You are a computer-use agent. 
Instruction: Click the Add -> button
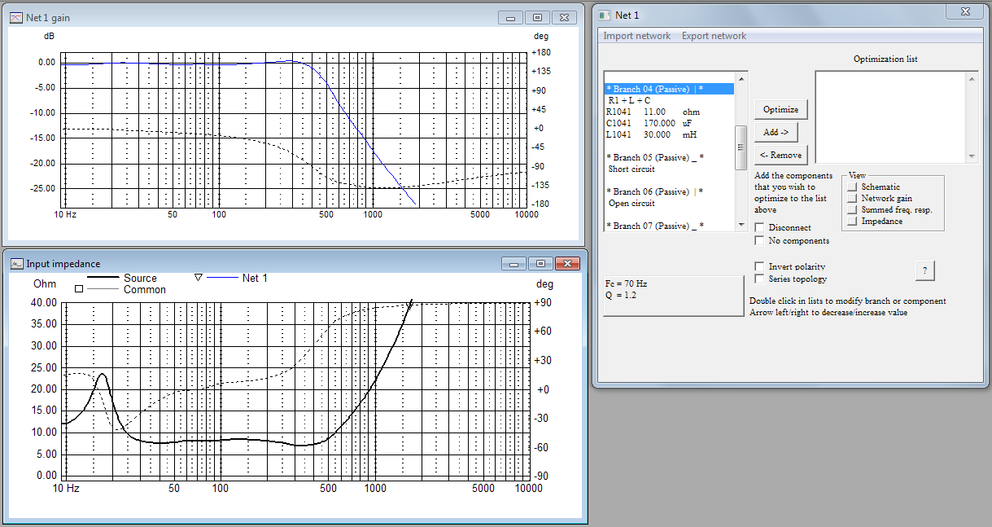coord(776,132)
